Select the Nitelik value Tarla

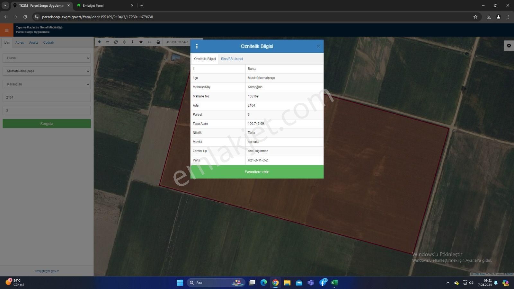point(251,133)
